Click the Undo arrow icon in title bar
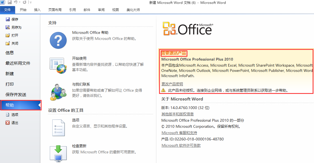 tap(16, 2)
